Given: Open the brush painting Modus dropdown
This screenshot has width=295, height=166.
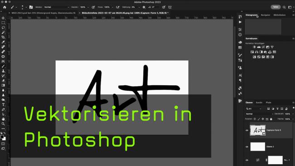Looking at the screenshot, I should pos(56,7).
